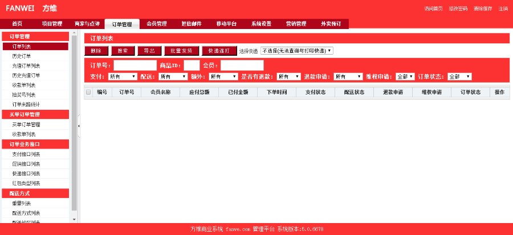513x235 pixels.
Task: Click the sidebar vertical scrollbar
Action: (74, 125)
